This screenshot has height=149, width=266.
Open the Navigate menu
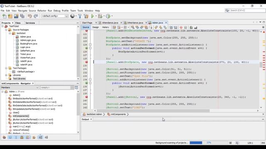coord(22,11)
